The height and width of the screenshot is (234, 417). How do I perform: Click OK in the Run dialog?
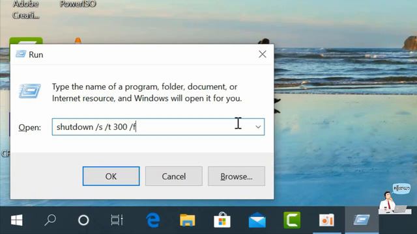coord(111,176)
